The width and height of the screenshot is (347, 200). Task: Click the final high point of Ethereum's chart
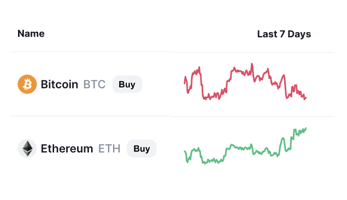click(x=306, y=128)
